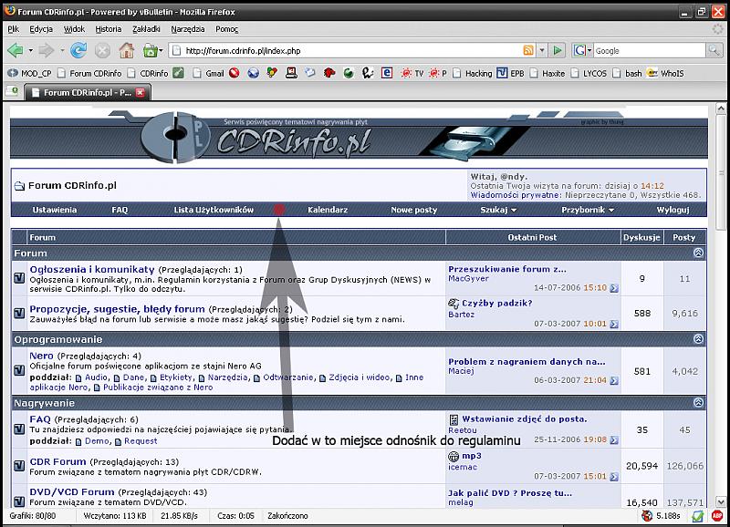Viewport: 730px width, 527px height.
Task: Open the address bar history dropdown
Action: (542, 50)
